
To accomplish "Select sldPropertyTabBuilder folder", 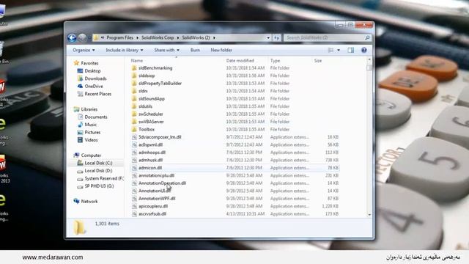I will 160,84.
